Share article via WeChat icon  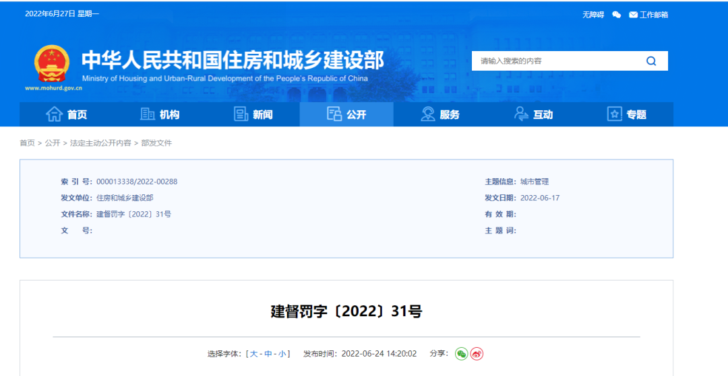point(461,354)
